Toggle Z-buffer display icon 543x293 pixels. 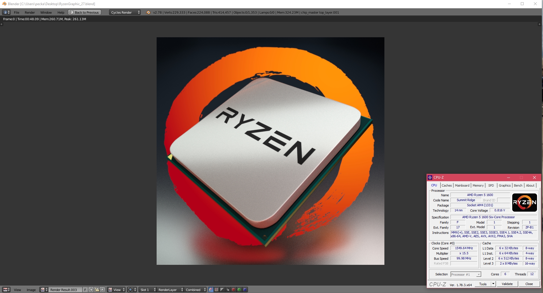click(228, 290)
